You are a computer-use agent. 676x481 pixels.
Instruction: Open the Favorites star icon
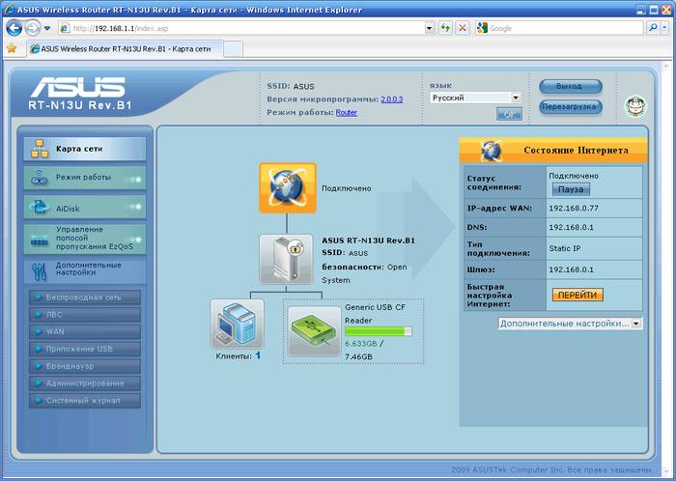[12, 47]
